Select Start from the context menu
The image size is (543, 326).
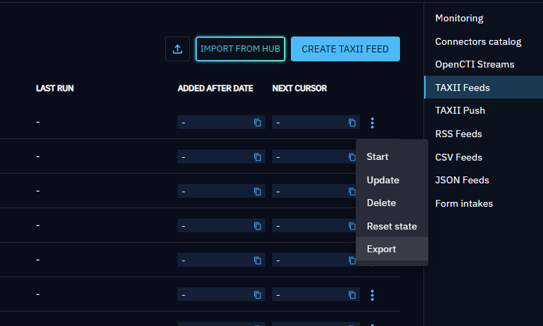(x=378, y=156)
